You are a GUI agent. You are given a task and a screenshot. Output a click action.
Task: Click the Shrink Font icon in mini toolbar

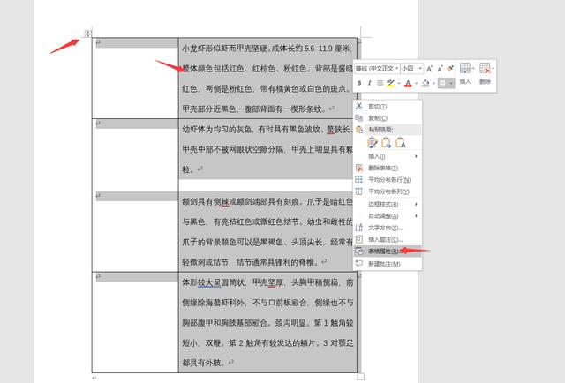[440, 69]
